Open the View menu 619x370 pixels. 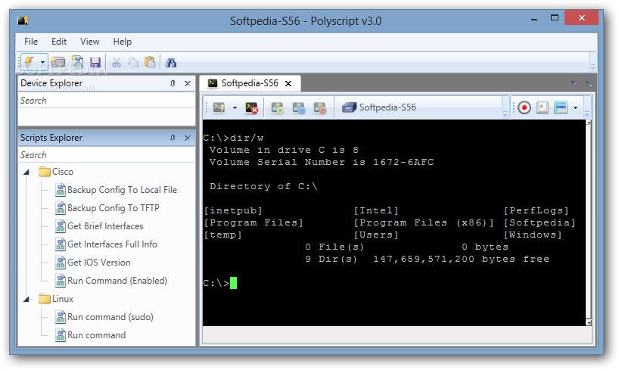point(89,42)
